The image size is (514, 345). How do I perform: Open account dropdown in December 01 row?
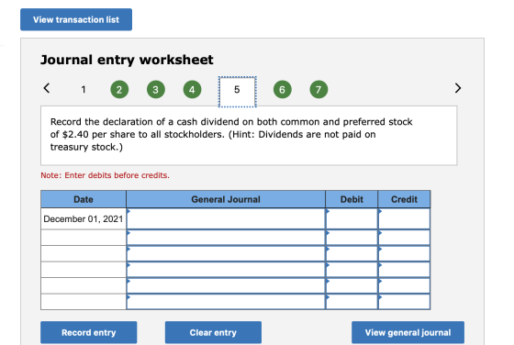[226, 219]
